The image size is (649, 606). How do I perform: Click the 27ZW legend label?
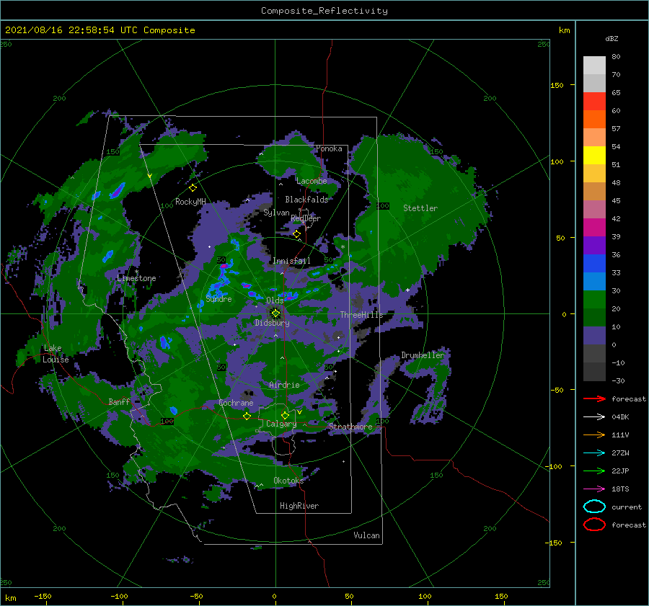620,453
